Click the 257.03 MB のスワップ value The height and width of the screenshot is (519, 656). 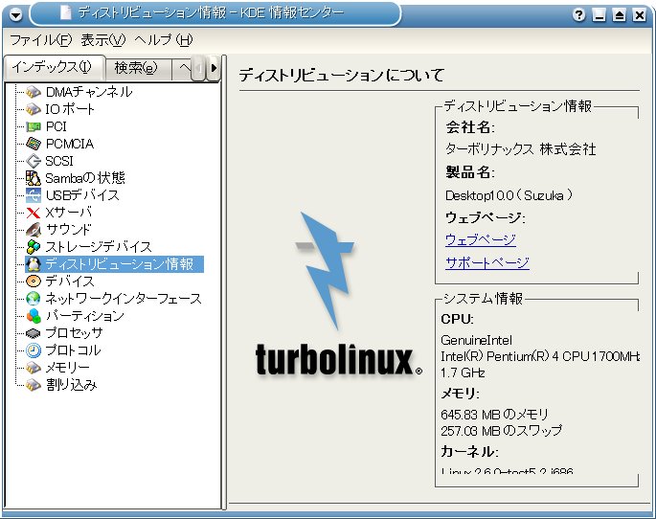(x=502, y=431)
